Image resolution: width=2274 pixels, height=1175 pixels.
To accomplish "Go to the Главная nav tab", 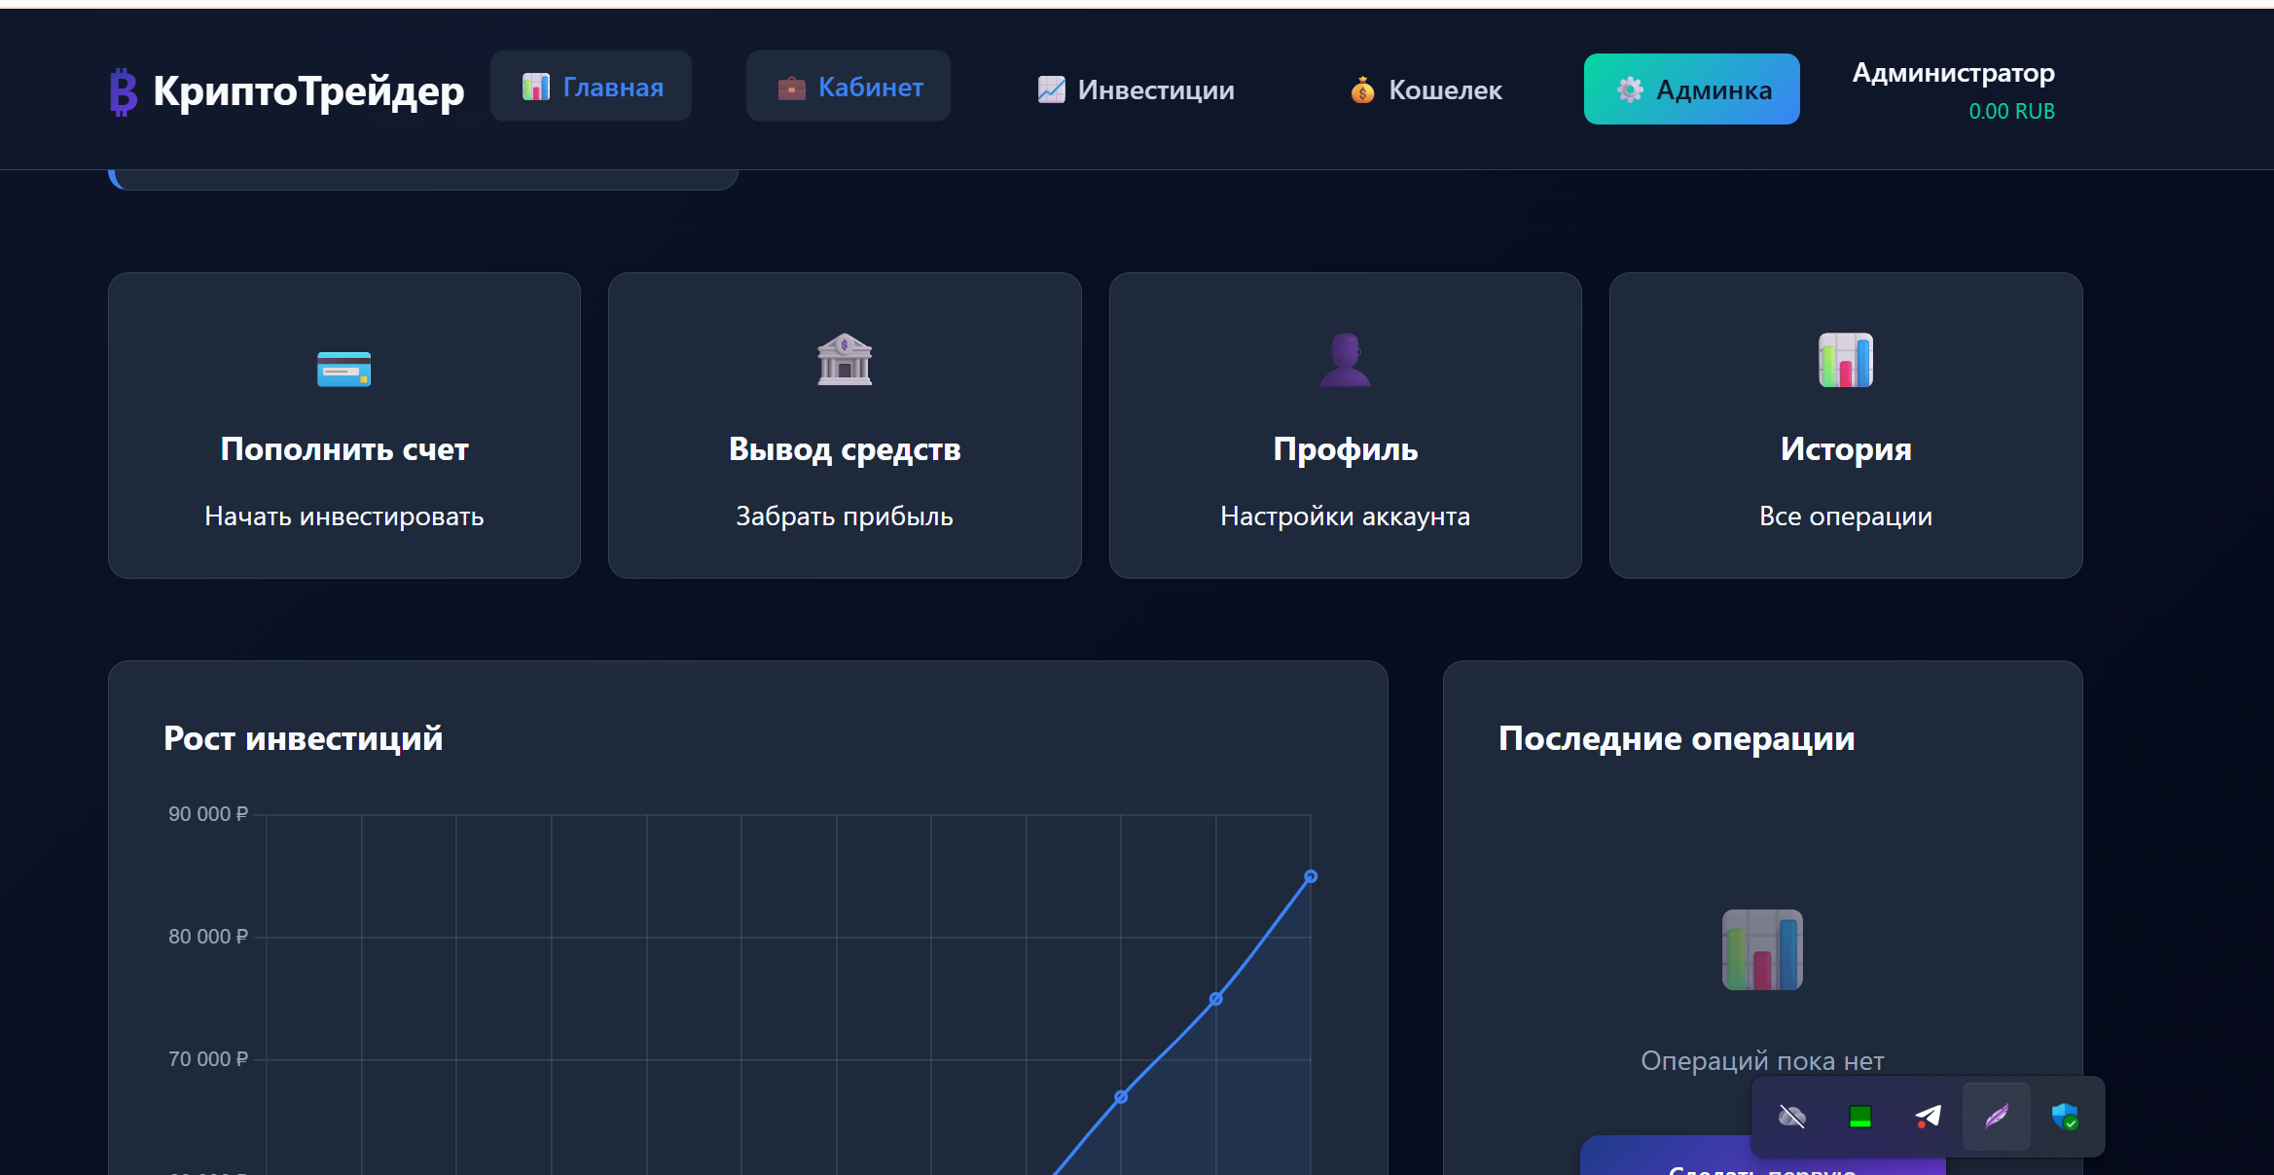I will pyautogui.click(x=591, y=87).
